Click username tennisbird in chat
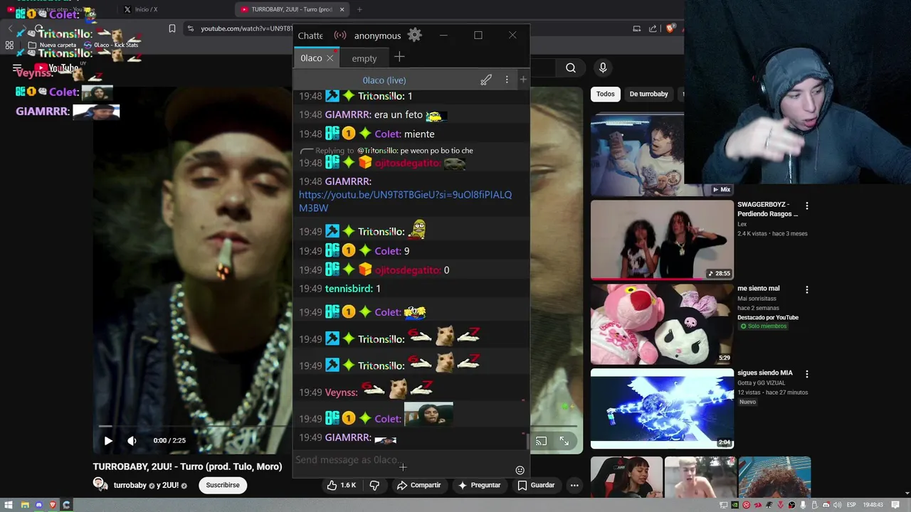This screenshot has height=512, width=911. 349,289
